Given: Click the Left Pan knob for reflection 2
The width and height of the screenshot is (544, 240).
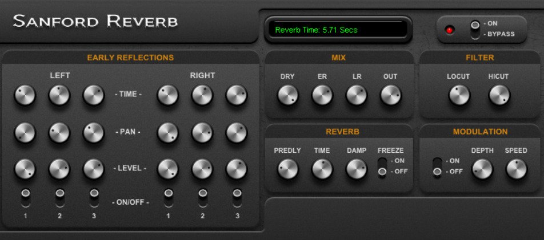Looking at the screenshot, I should tap(59, 133).
